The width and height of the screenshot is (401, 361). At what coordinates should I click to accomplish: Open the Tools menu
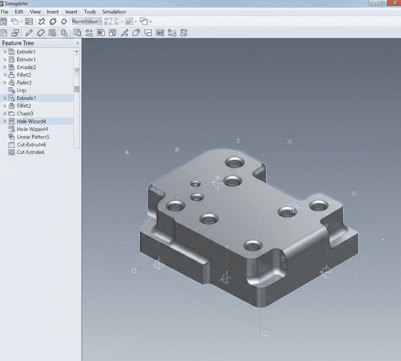point(90,12)
